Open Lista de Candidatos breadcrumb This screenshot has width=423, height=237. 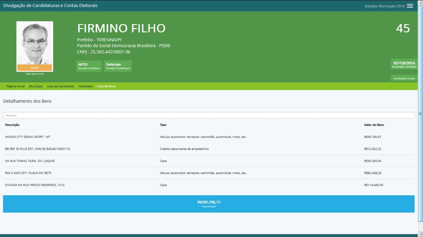pyautogui.click(x=60, y=86)
